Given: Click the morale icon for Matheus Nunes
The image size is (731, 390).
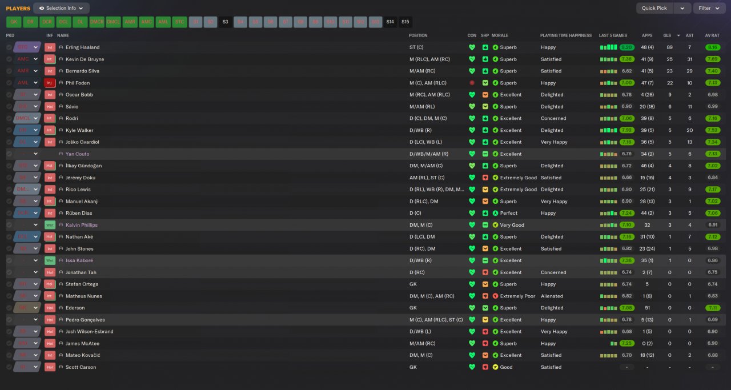Looking at the screenshot, I should pos(495,296).
